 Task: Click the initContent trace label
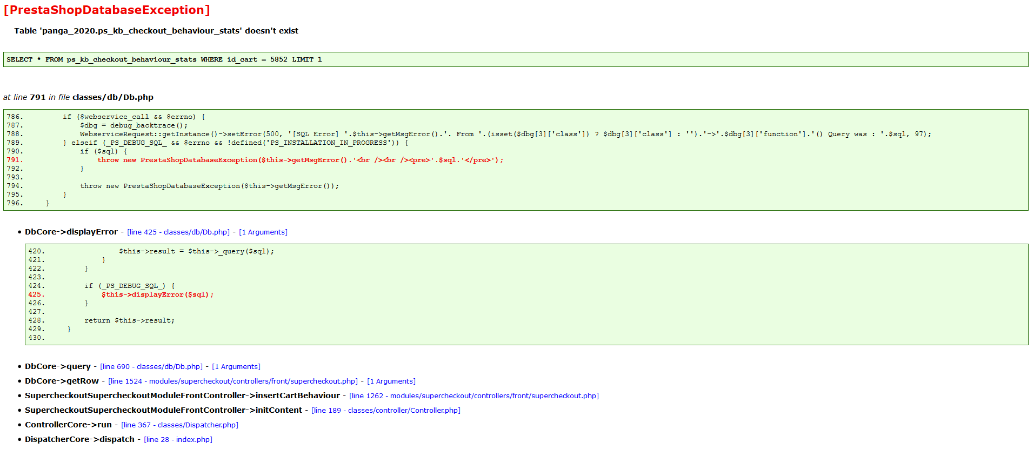click(164, 410)
